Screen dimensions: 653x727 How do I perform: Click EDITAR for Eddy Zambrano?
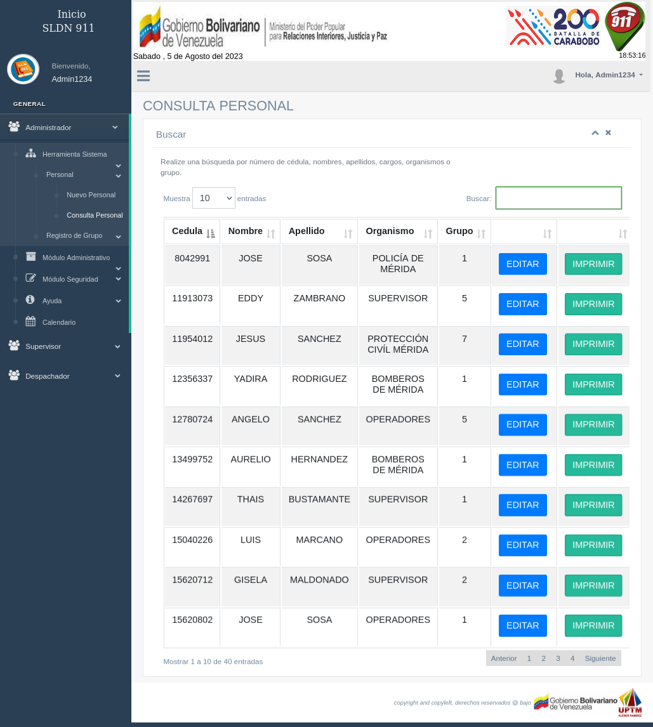(x=522, y=304)
